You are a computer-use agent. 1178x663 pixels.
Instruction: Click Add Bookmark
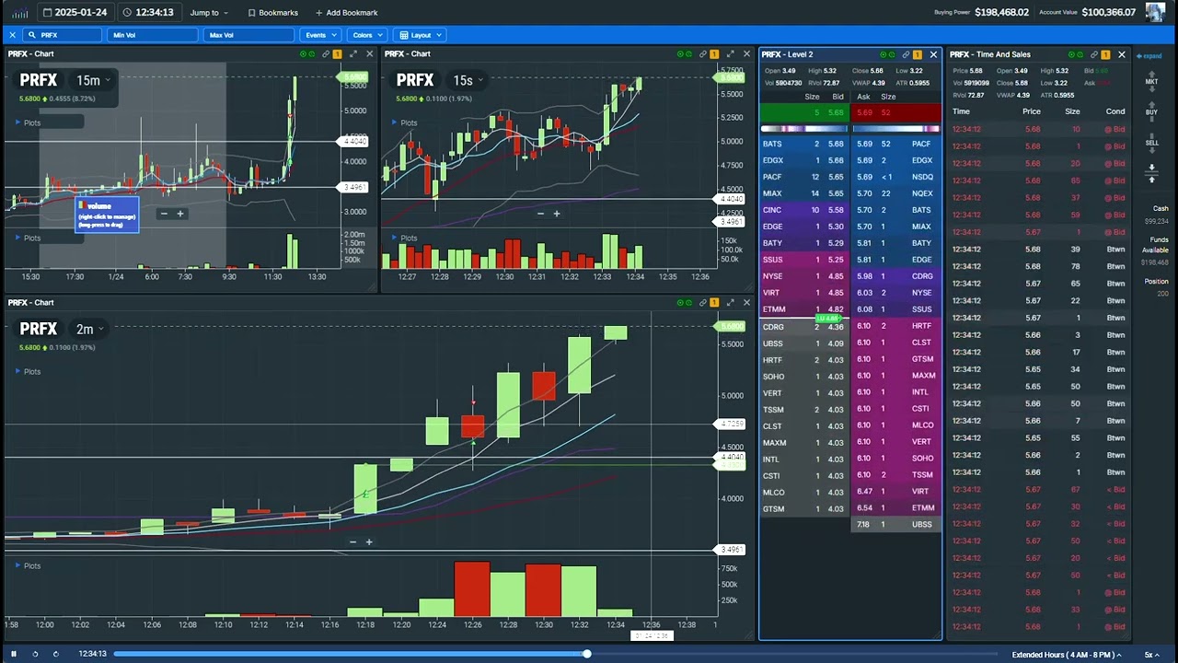346,13
